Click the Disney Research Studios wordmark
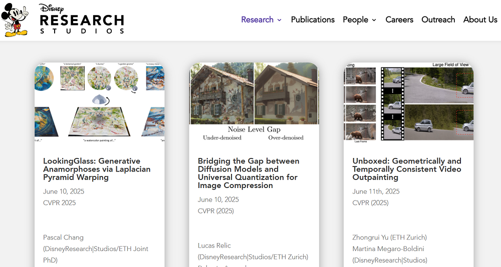This screenshot has width=501, height=267. (x=82, y=20)
